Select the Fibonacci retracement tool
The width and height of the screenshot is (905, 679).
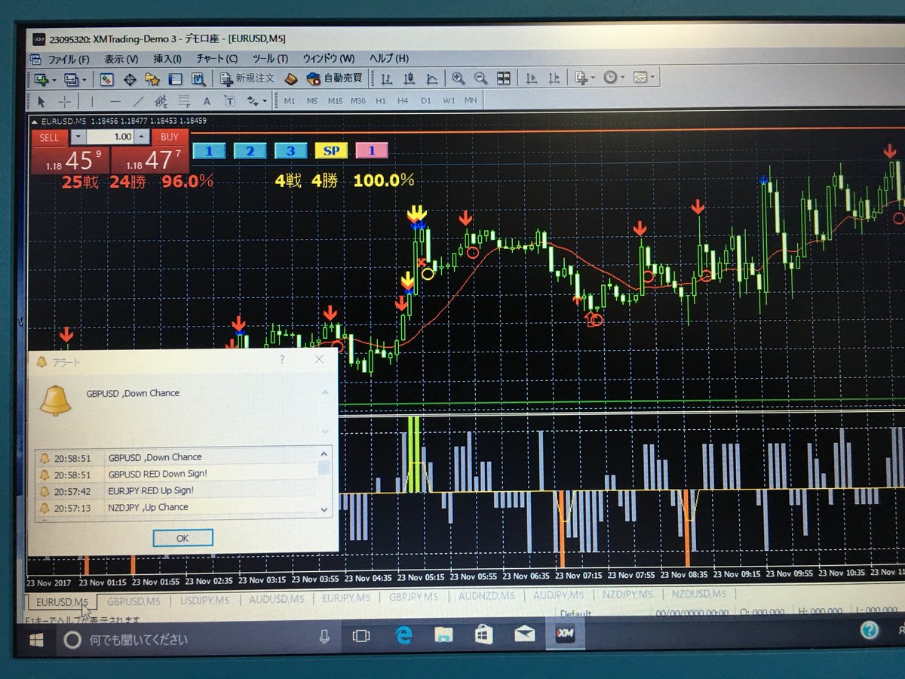(183, 101)
